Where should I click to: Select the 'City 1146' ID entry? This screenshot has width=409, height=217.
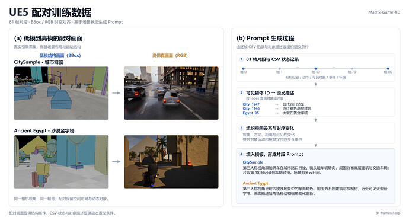tap(251, 108)
